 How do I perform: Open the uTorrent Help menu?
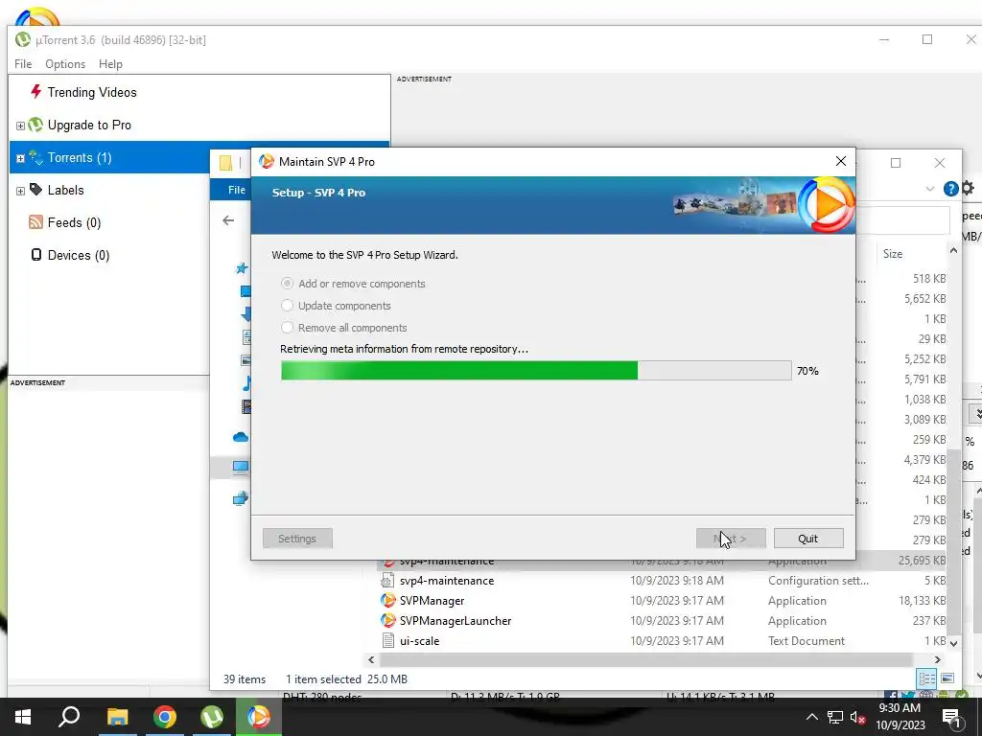click(110, 64)
